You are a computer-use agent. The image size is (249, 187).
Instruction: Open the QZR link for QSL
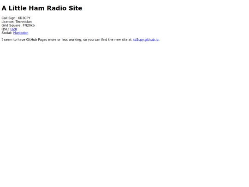point(14,29)
